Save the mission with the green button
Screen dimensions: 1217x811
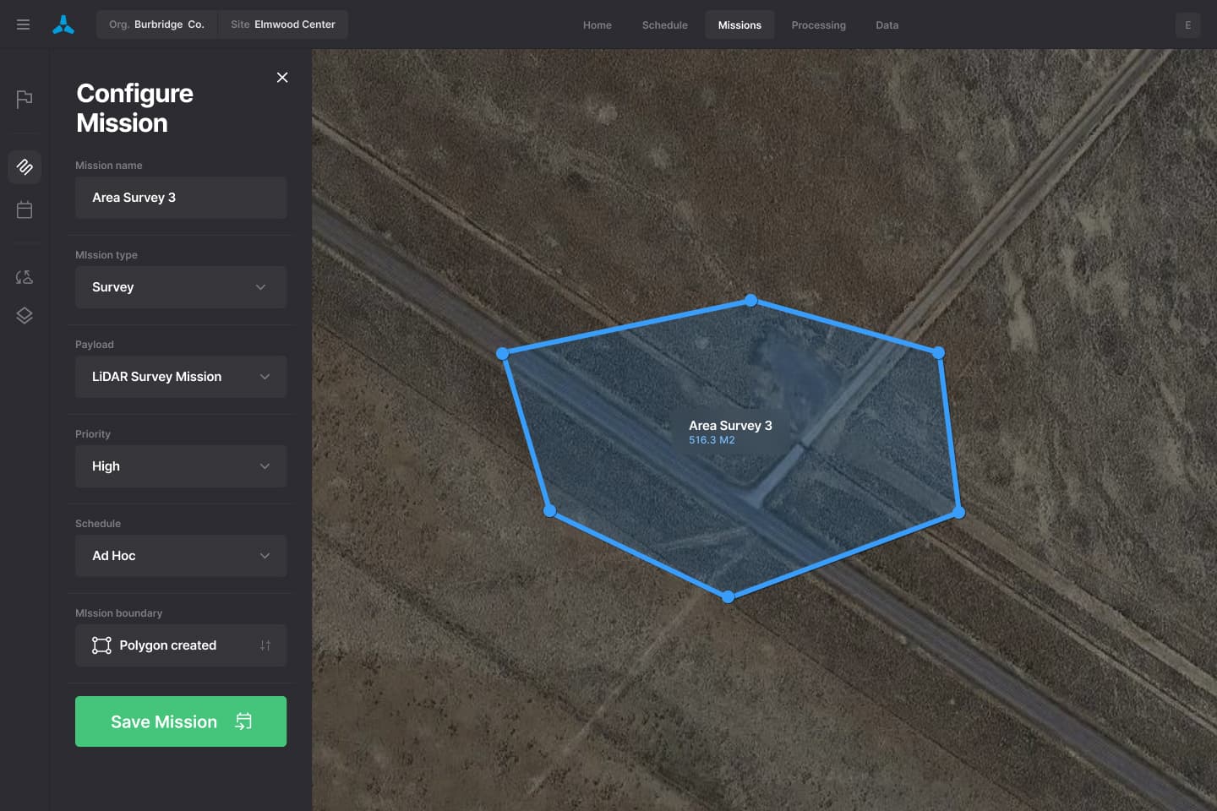coord(180,721)
